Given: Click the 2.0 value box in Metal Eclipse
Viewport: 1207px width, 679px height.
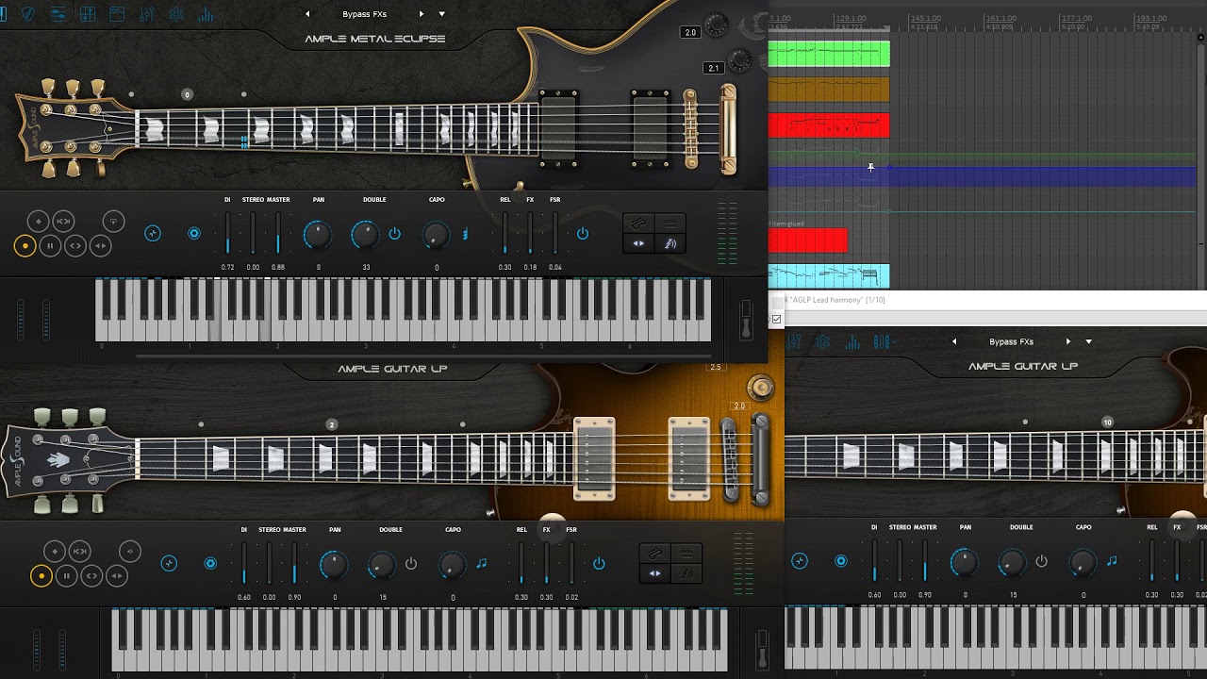Looking at the screenshot, I should [x=690, y=33].
